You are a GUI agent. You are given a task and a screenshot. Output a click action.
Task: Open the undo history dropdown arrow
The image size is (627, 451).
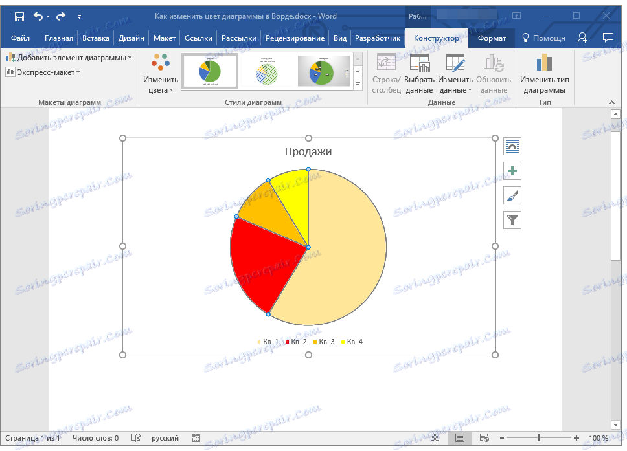point(48,16)
